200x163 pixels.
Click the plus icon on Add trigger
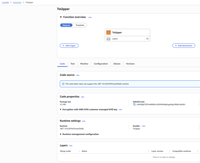tap(63, 46)
